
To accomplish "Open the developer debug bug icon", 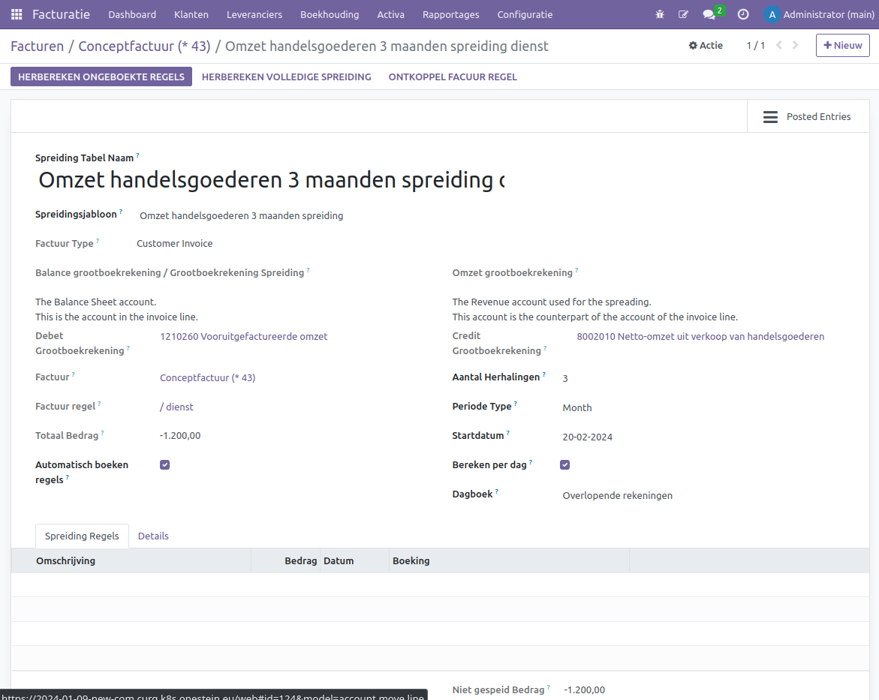I will click(x=660, y=14).
